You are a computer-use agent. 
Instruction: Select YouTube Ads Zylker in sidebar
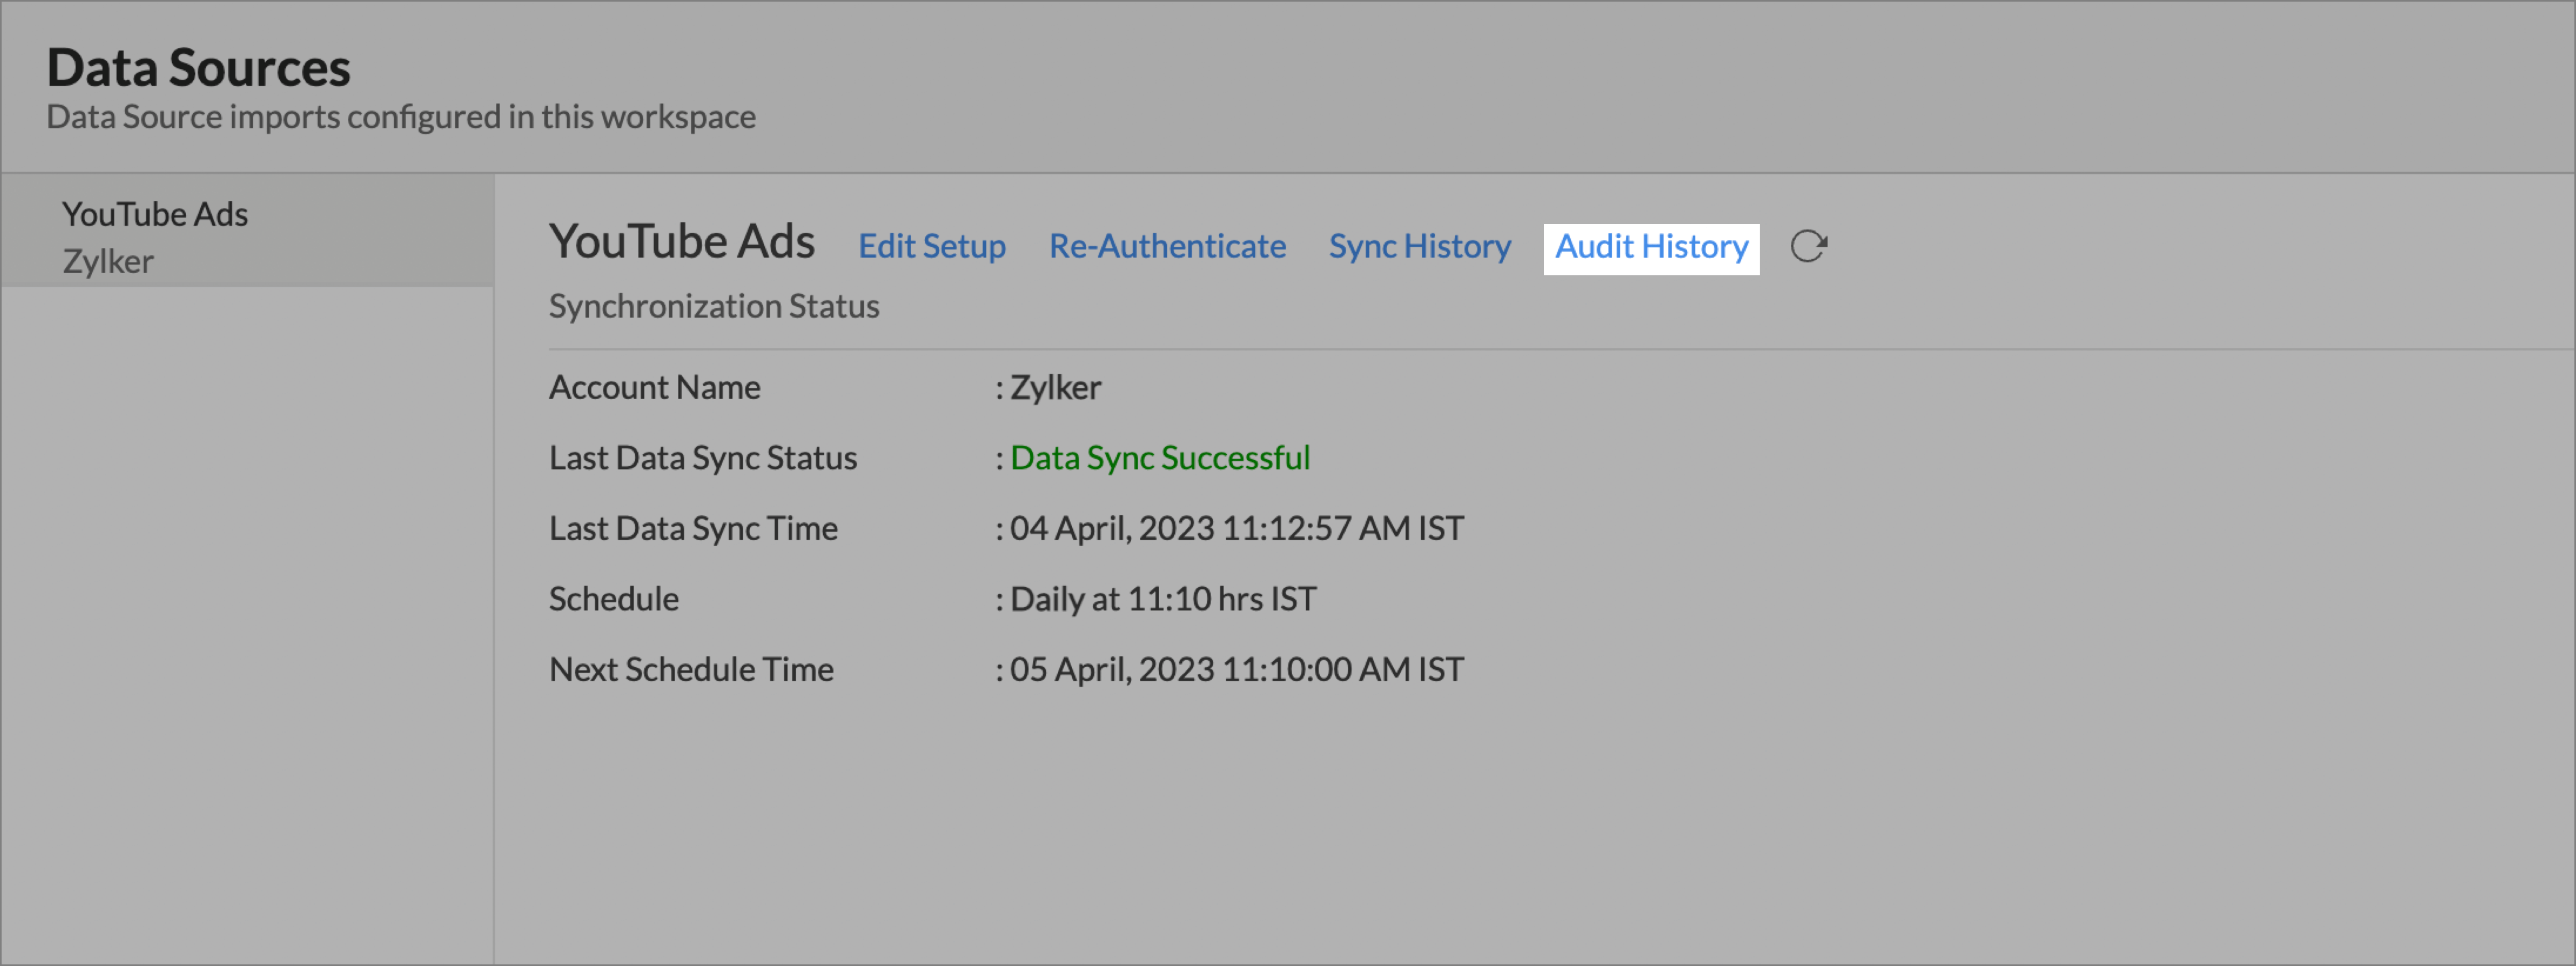[156, 236]
